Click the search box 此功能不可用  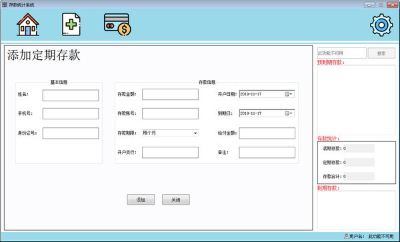pyautogui.click(x=342, y=53)
